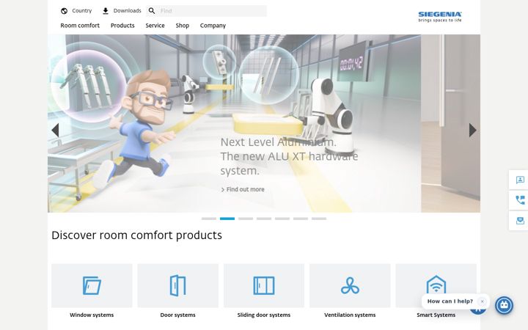Open the Door systems label link
528x330 pixels.
[x=177, y=315]
